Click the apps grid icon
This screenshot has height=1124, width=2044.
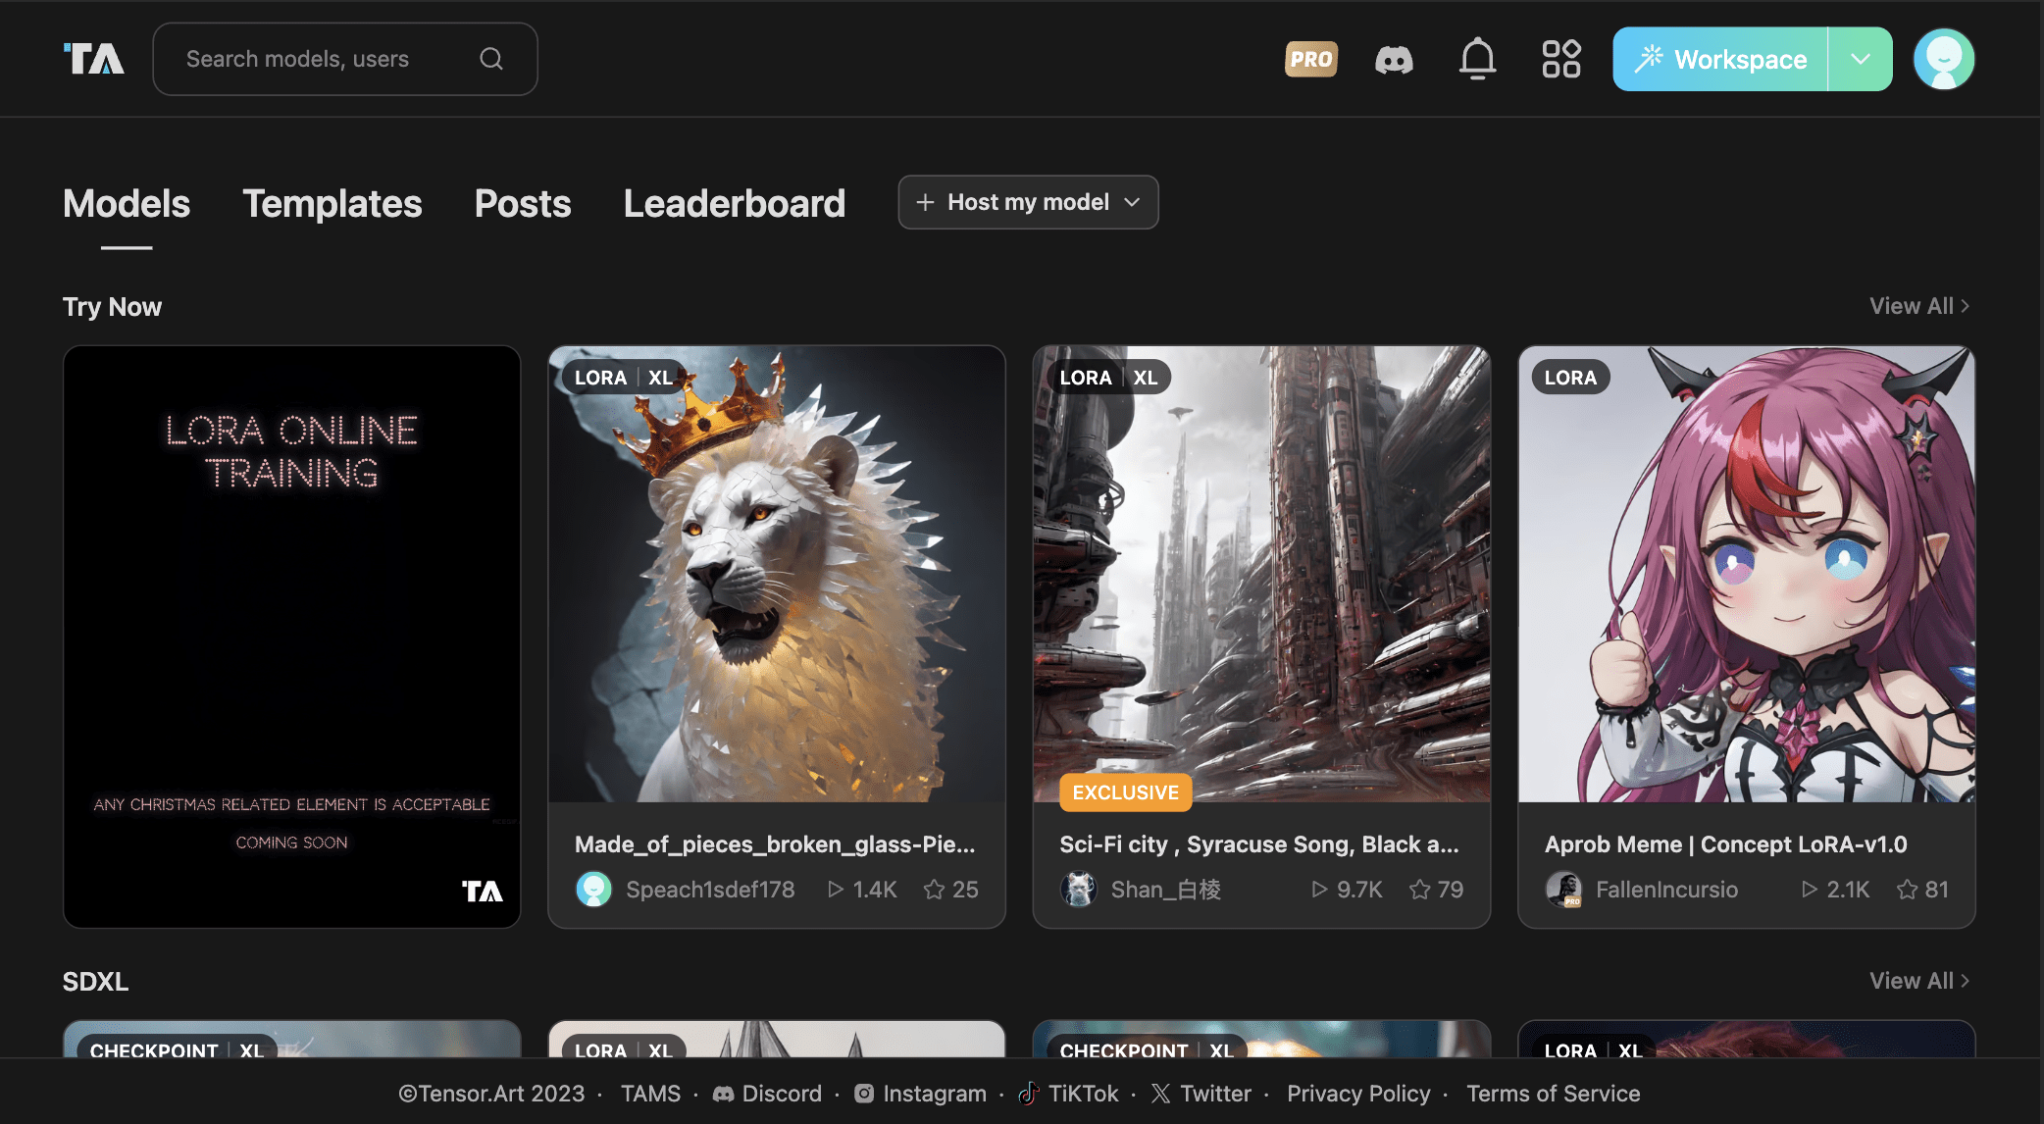tap(1561, 58)
